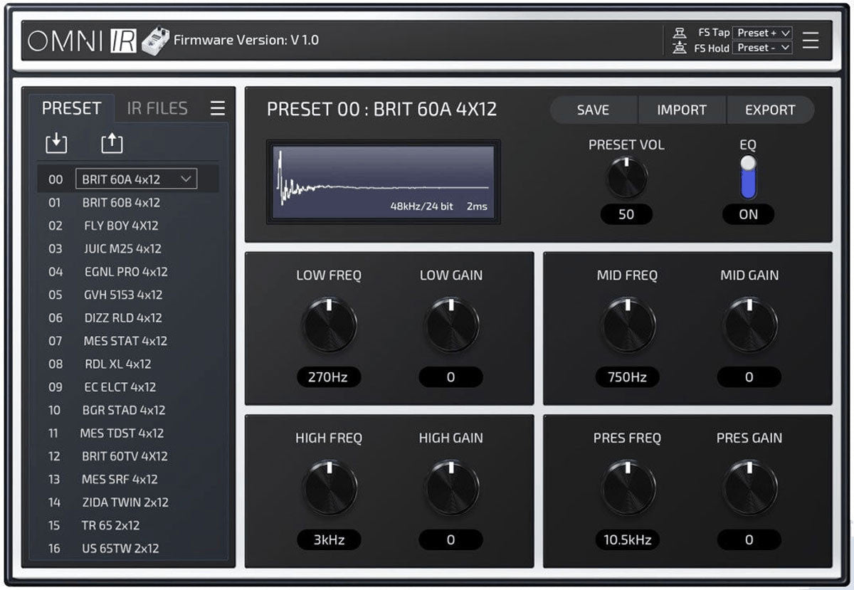Click the LOW FREQ knob
This screenshot has height=590, width=854.
pos(329,325)
